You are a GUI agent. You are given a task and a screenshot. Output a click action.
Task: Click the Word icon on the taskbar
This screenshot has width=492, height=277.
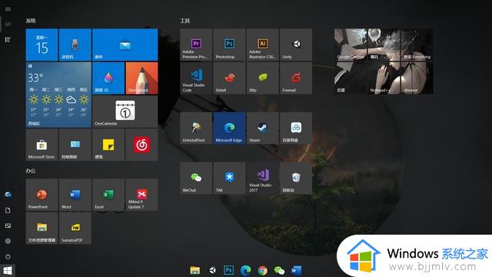[296, 270]
